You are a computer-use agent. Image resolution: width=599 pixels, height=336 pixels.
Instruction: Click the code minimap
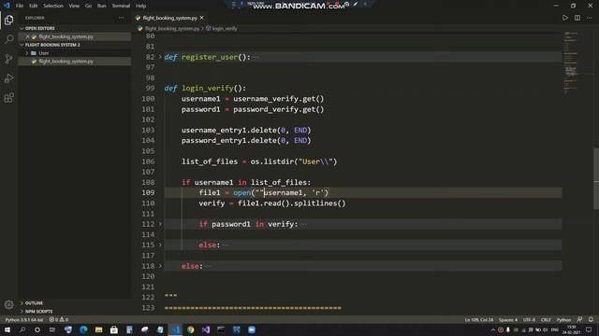577,63
